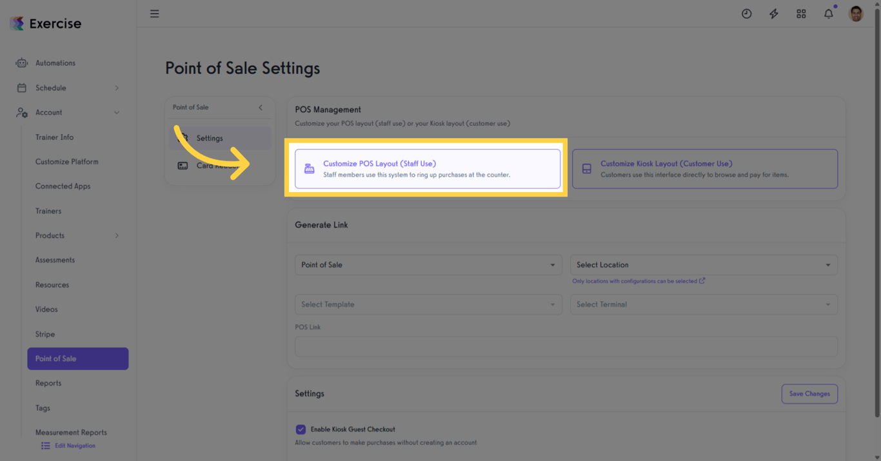This screenshot has height=461, width=881.
Task: Click the Automations robot icon
Action: point(22,63)
